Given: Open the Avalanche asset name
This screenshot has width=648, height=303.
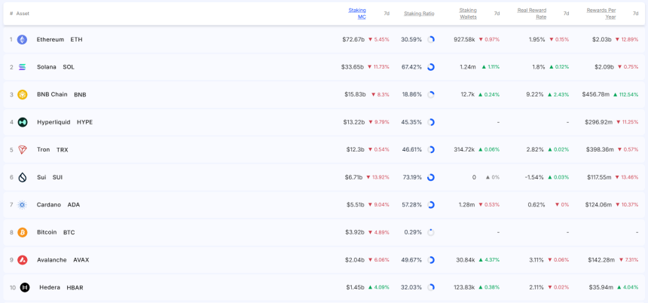Looking at the screenshot, I should click(x=52, y=260).
